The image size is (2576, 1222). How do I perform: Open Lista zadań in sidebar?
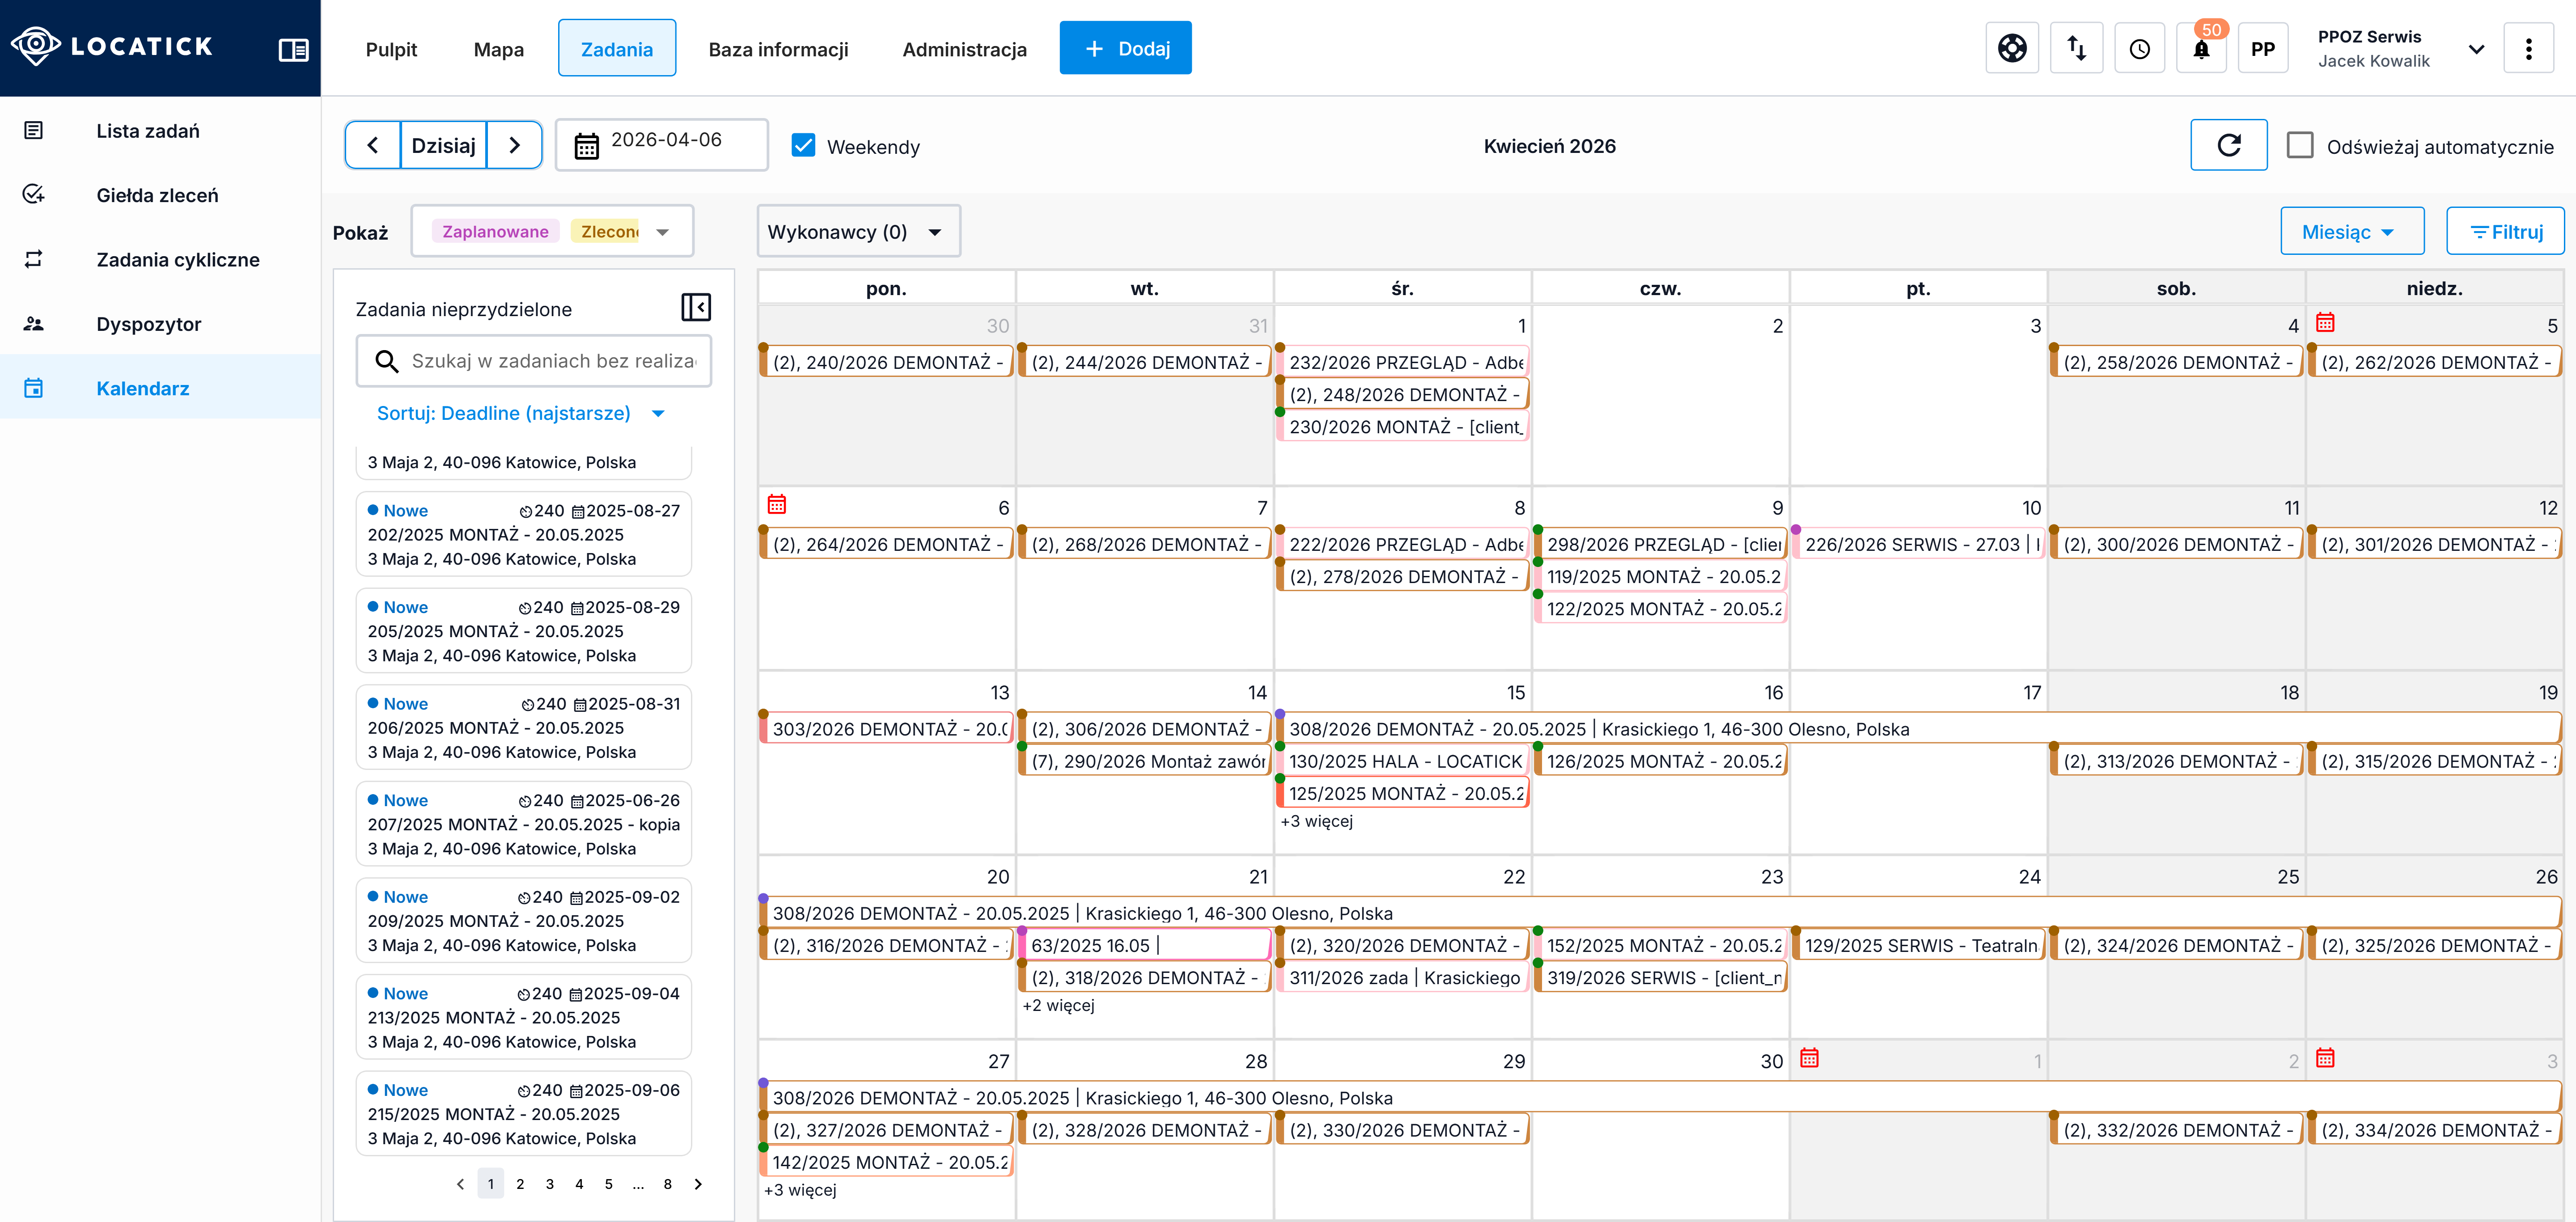click(160, 131)
